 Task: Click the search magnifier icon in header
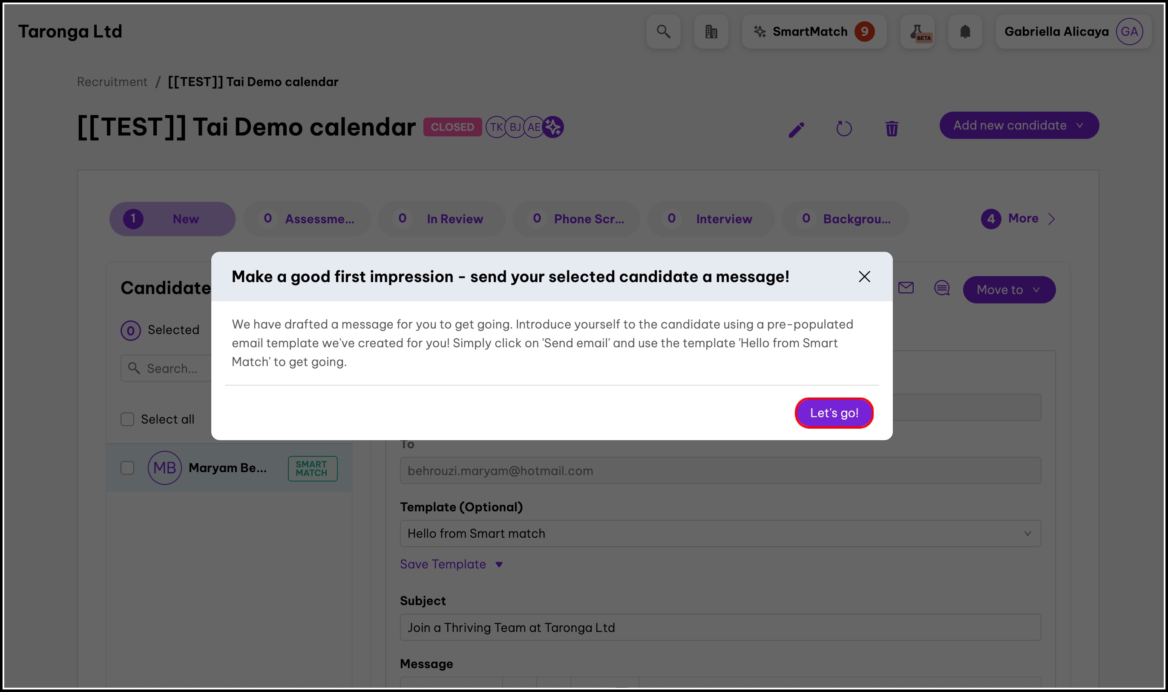[663, 32]
